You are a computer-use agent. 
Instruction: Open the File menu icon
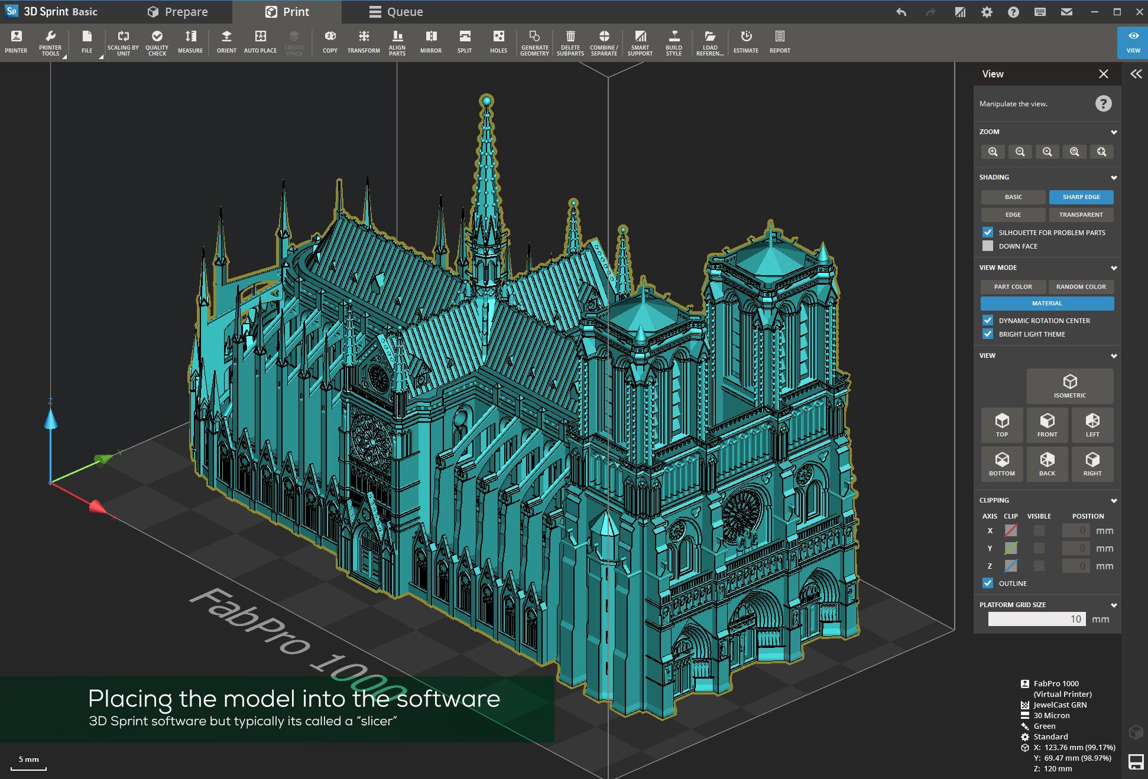pyautogui.click(x=87, y=42)
